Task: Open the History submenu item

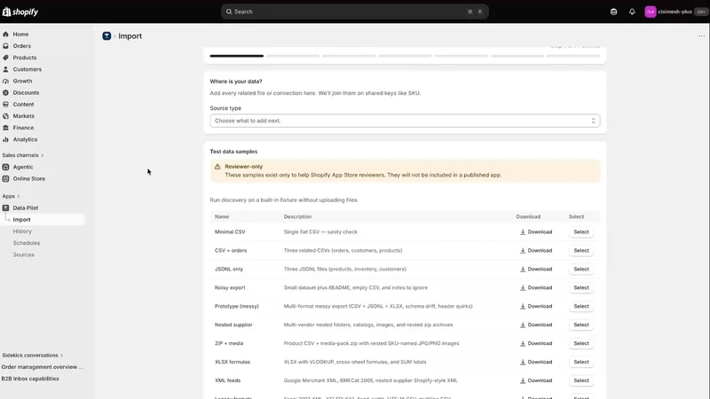Action: click(22, 231)
